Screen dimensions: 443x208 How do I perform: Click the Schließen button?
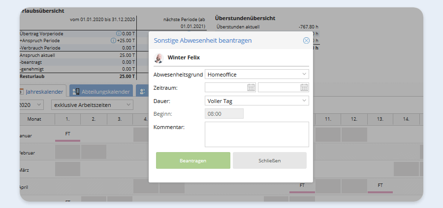269,160
